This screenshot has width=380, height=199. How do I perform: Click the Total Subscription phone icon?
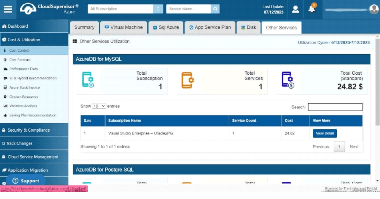click(88, 80)
